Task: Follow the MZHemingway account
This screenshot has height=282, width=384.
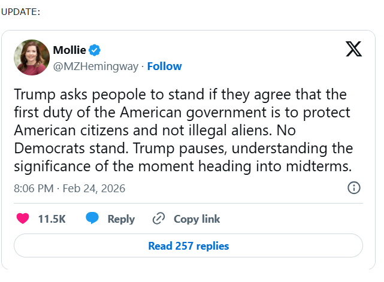Action: (x=164, y=66)
